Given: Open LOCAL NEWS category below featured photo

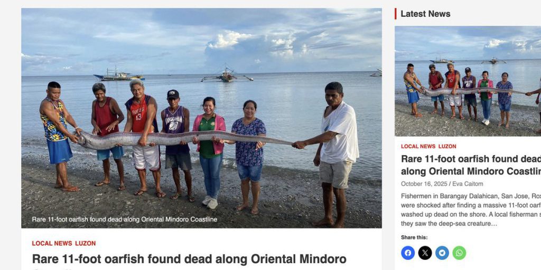Looking at the screenshot, I should point(52,243).
